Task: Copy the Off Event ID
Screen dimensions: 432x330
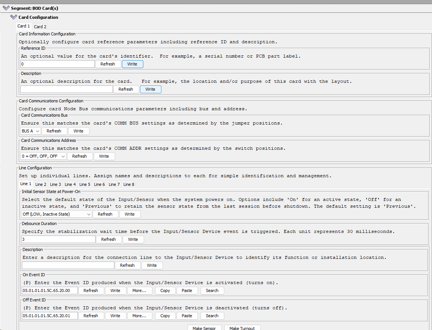Action: [x=165, y=316]
